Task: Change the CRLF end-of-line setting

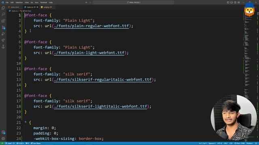Action: (x=225, y=143)
